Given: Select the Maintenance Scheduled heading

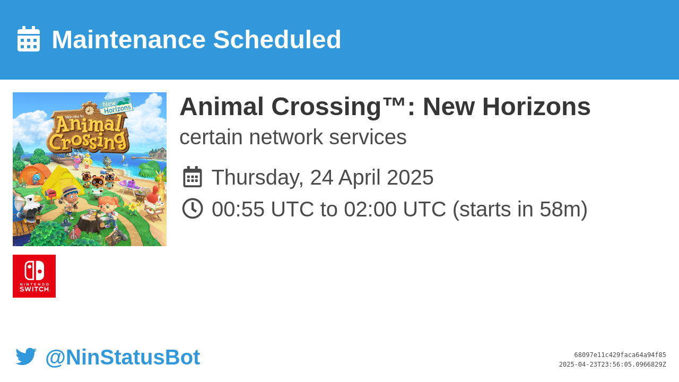Looking at the screenshot, I should (x=196, y=40).
